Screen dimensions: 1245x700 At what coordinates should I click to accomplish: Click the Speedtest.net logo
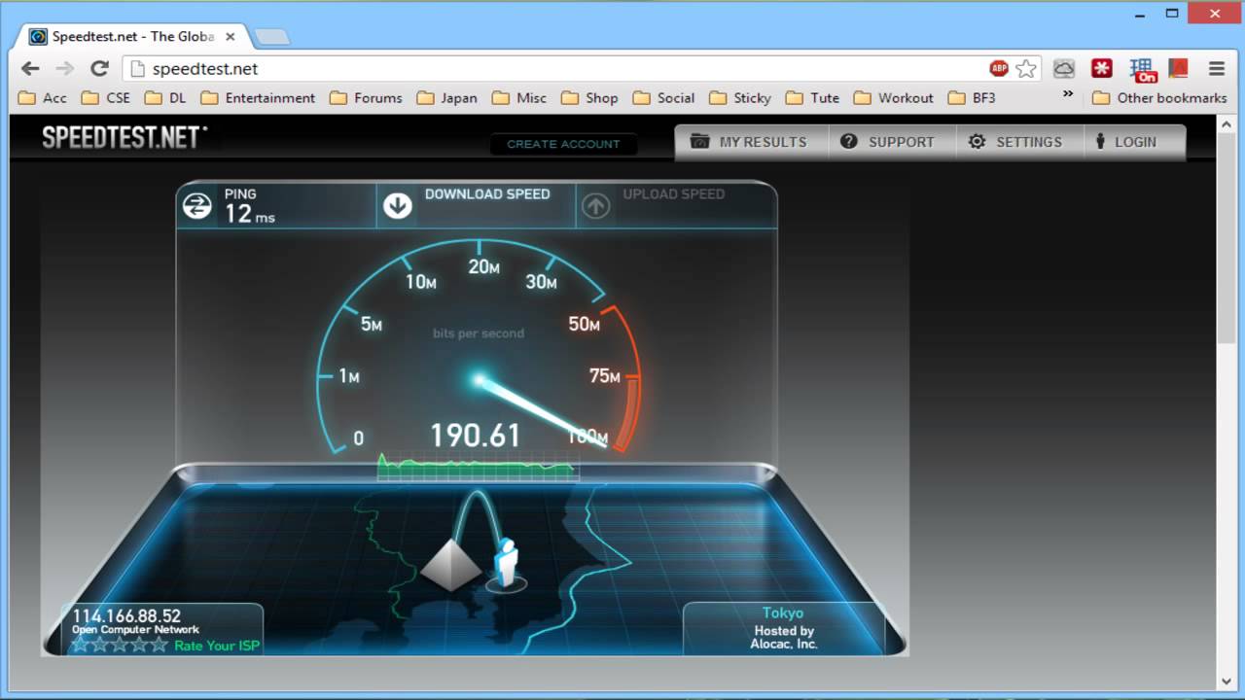pos(124,137)
